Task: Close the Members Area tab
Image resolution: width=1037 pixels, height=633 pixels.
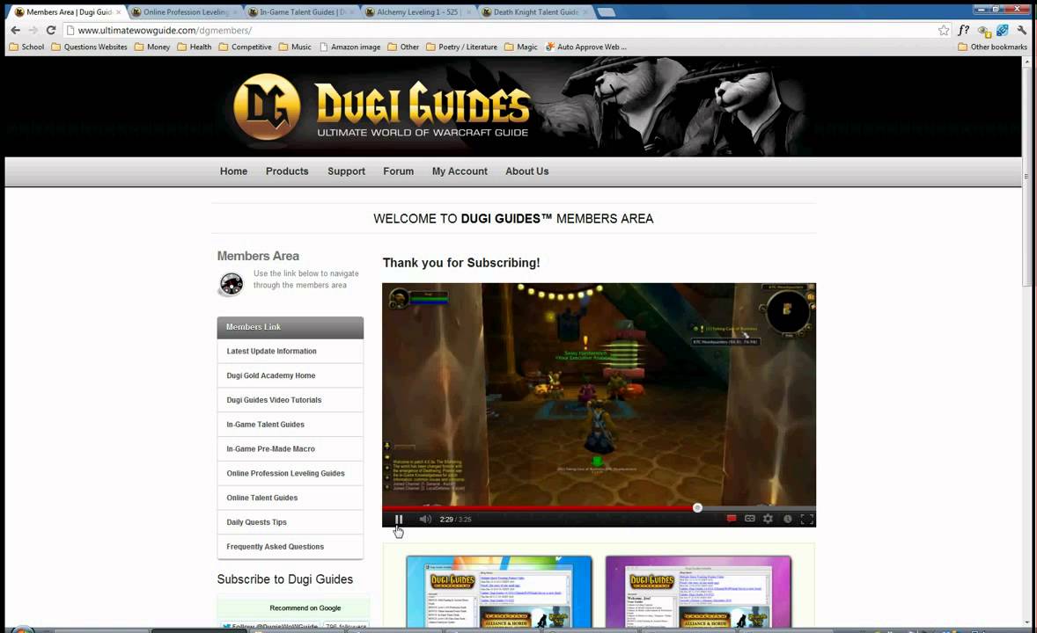Action: pyautogui.click(x=118, y=12)
